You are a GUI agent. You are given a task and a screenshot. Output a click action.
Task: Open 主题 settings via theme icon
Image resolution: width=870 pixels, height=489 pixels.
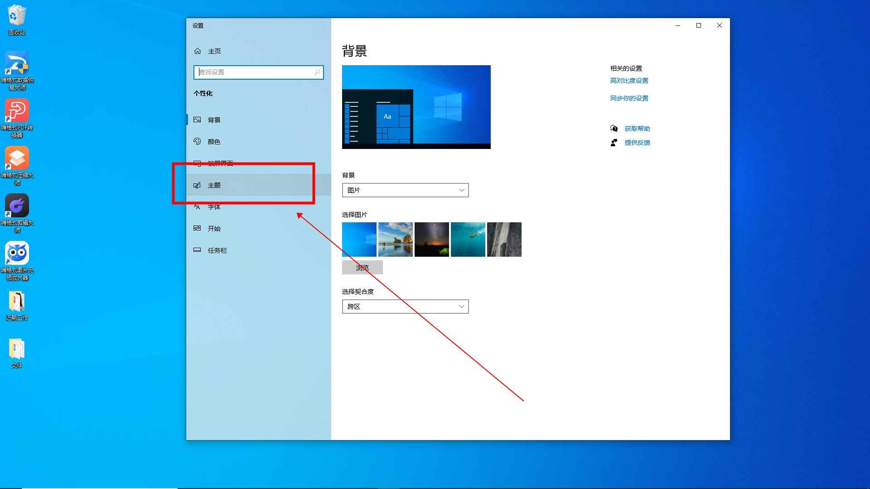point(198,185)
